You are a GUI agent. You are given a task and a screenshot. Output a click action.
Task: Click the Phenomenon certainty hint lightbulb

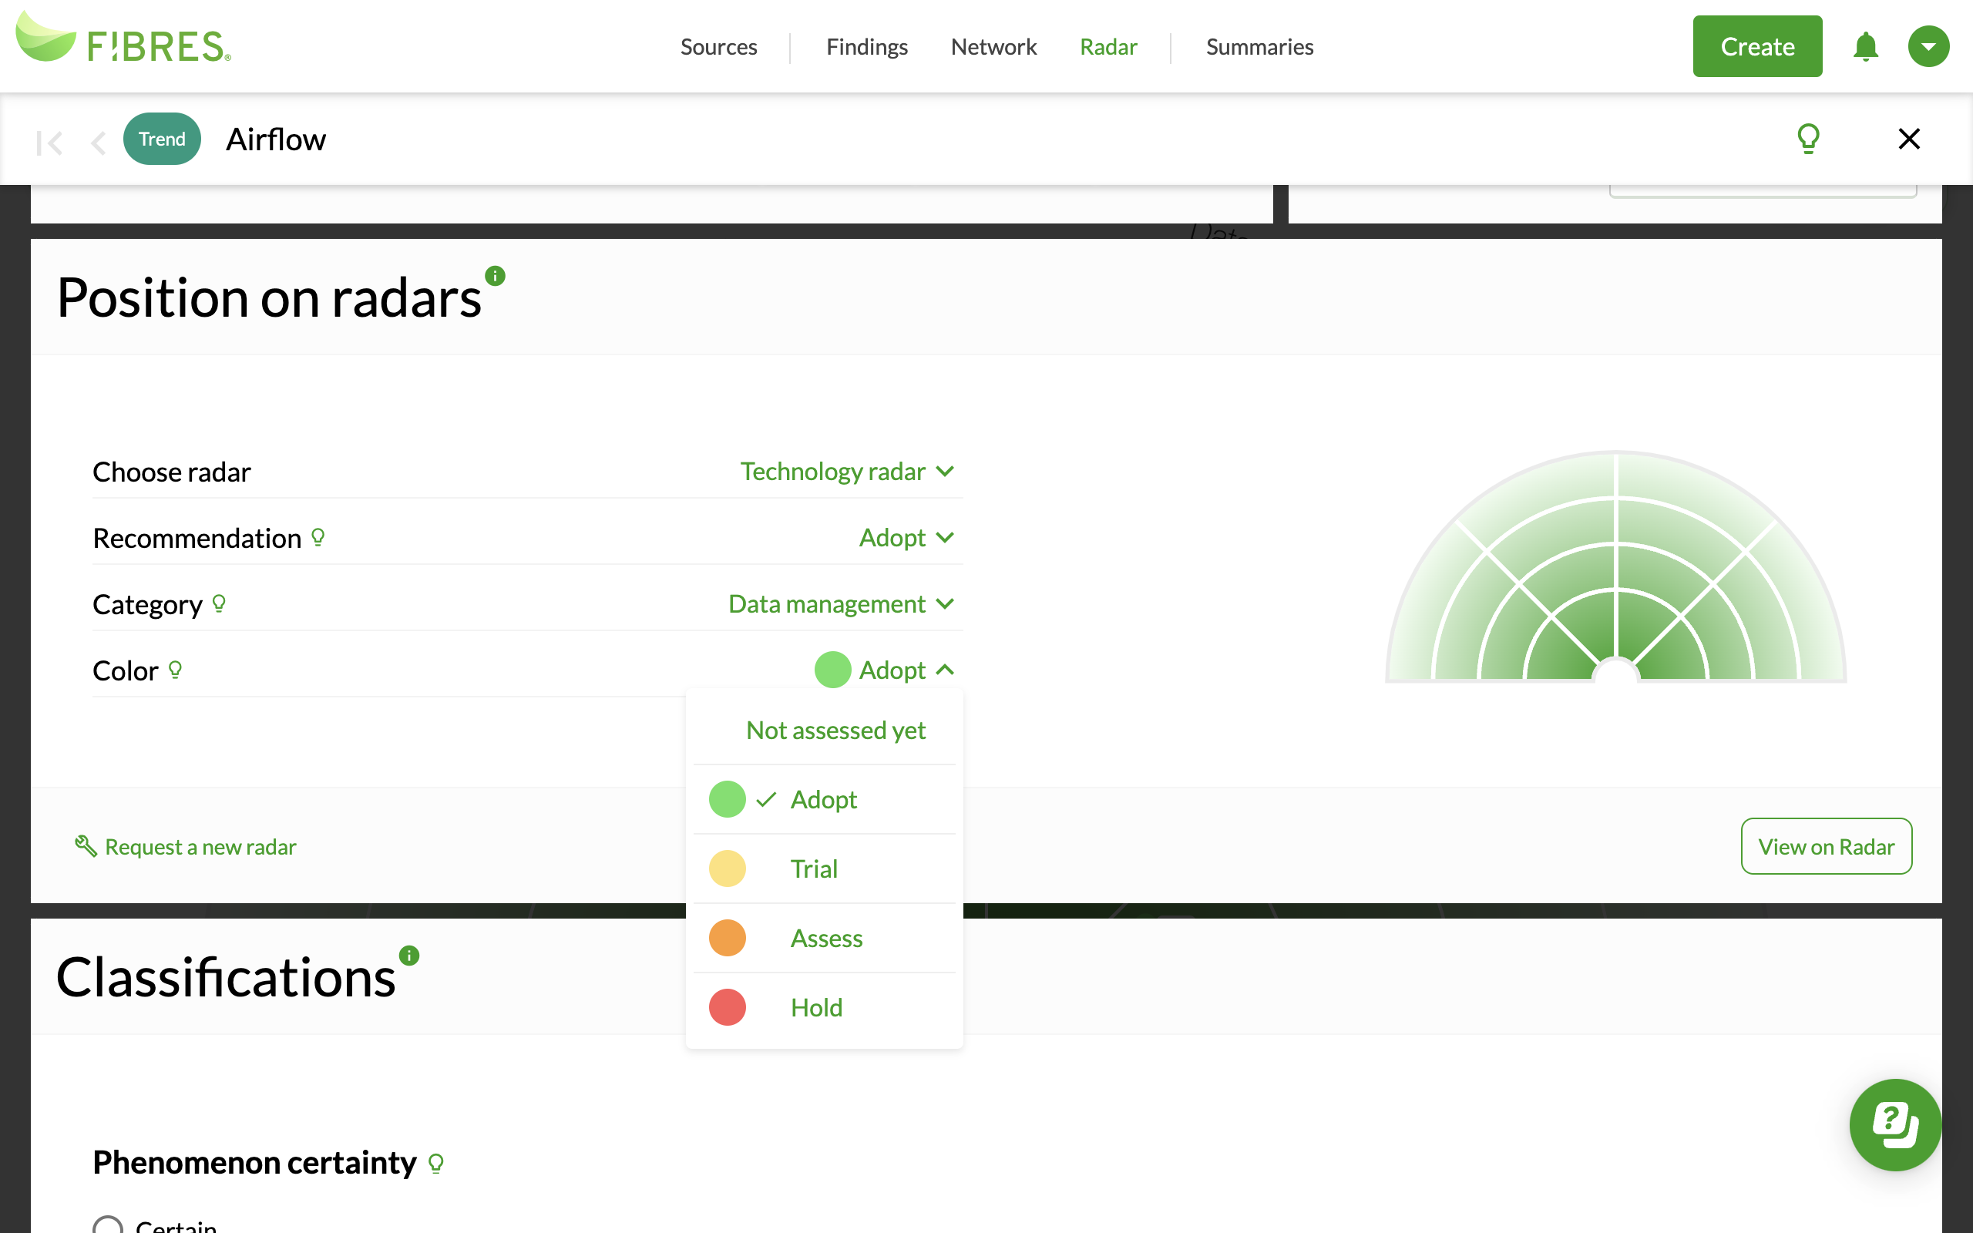436,1163
